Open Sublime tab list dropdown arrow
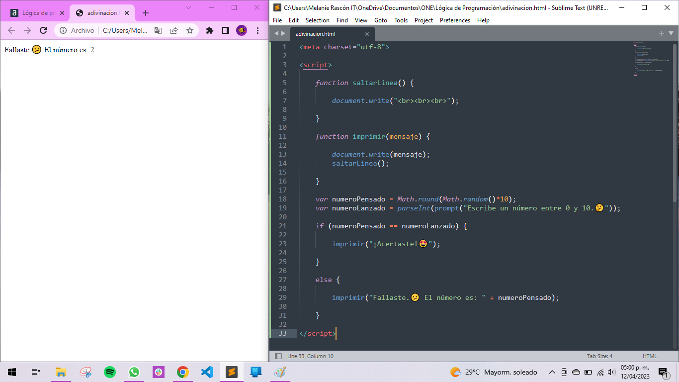This screenshot has height=382, width=679. click(x=671, y=33)
